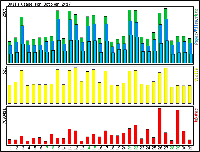This screenshot has height=152, width=200.
Task: Click the cyan Pages bar for day 3
Action: (23, 53)
